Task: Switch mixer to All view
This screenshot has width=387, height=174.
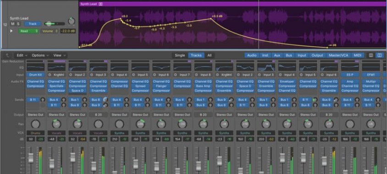Action: (209, 55)
